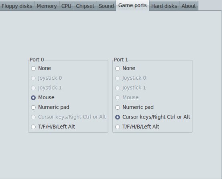The width and height of the screenshot is (222, 179).
Task: Select the Chipset tab
Action: [x=85, y=6]
